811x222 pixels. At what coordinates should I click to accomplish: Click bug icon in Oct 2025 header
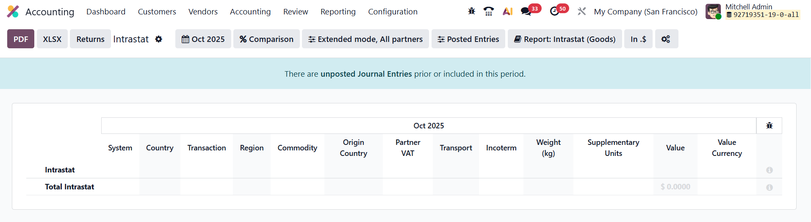pos(769,126)
